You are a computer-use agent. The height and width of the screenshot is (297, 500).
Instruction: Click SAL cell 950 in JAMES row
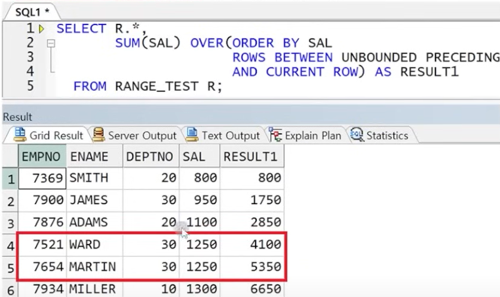point(200,201)
